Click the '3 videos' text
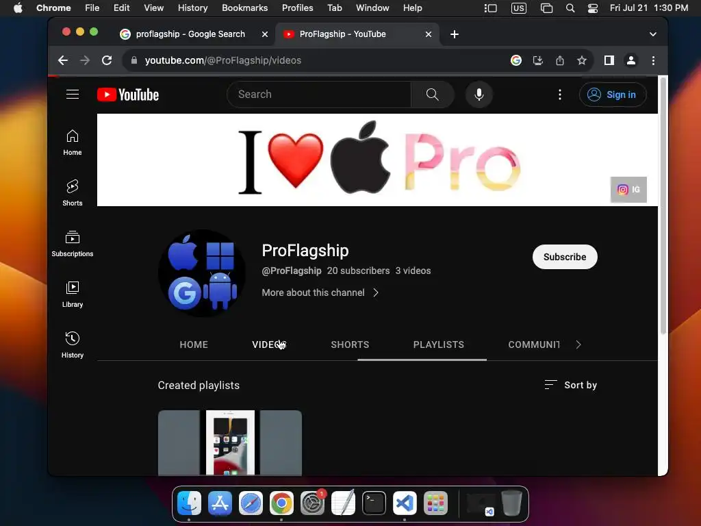This screenshot has height=526, width=701. click(x=413, y=271)
